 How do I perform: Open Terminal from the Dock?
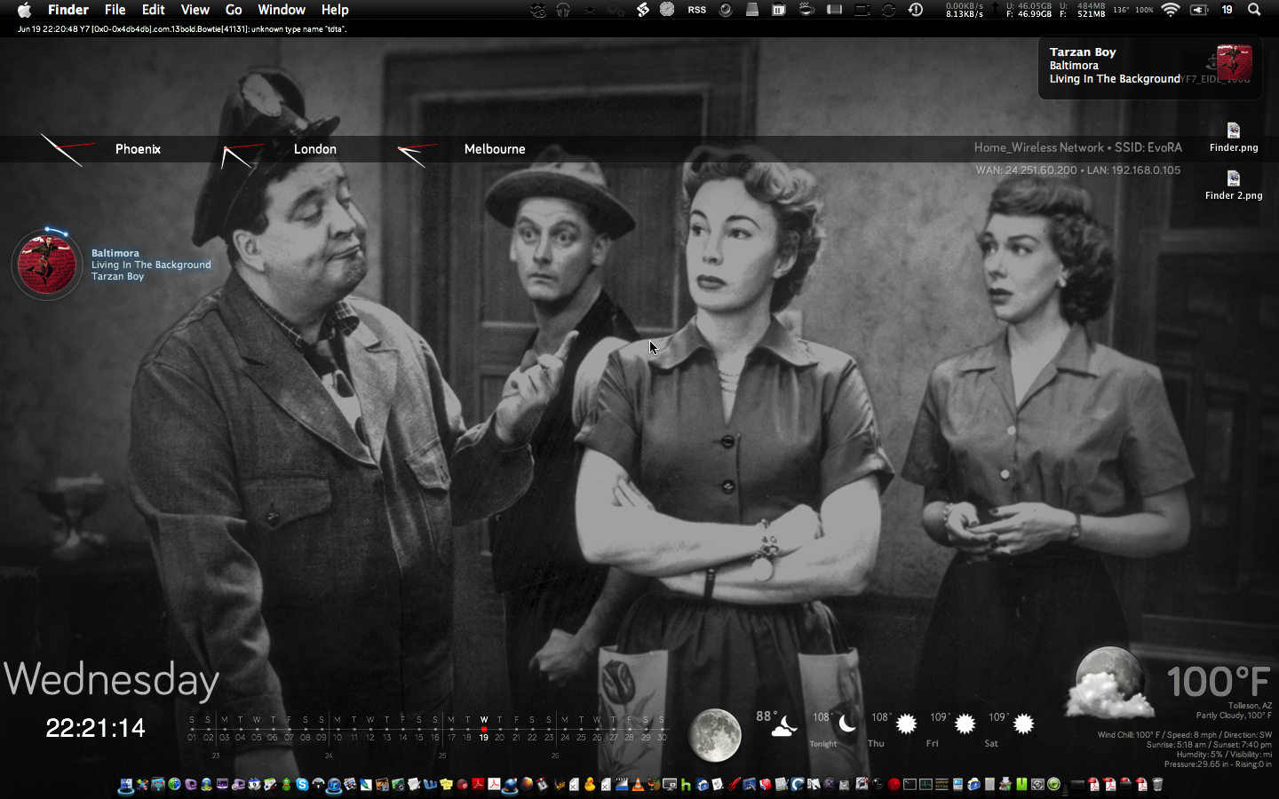910,784
